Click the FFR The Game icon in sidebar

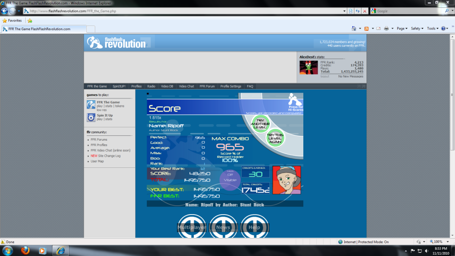pos(91,105)
